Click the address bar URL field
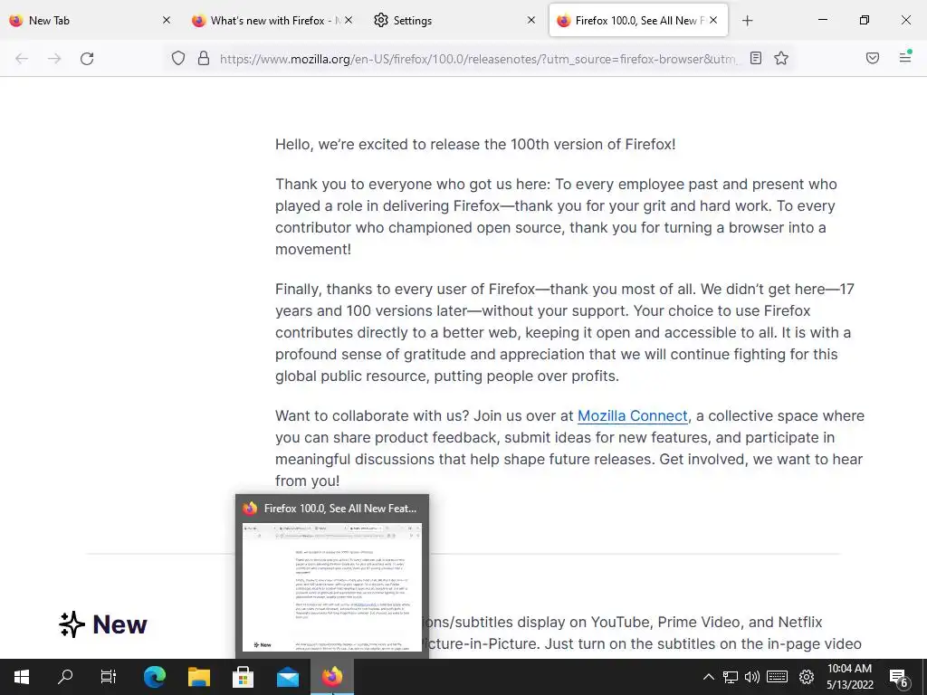927x695 pixels. (478, 59)
